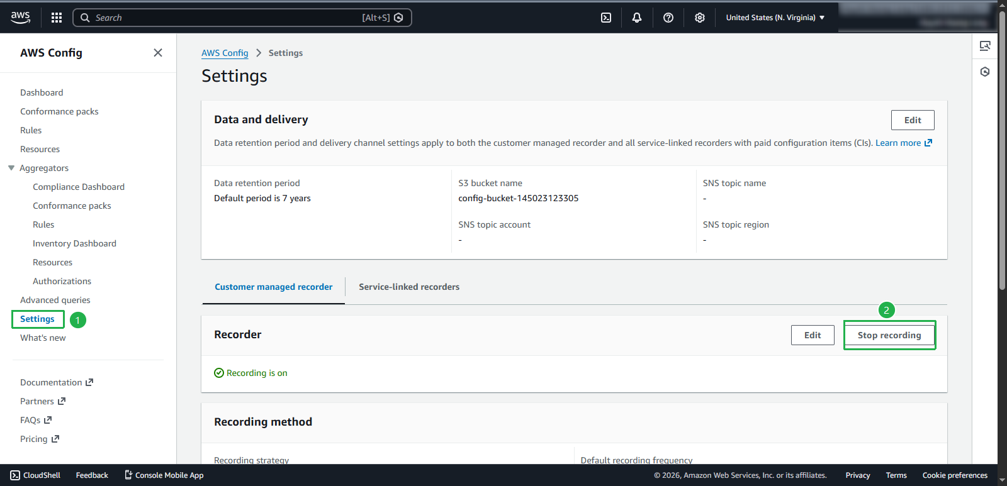Viewport: 1007px width, 486px height.
Task: Open the settings gear in header
Action: [x=700, y=18]
